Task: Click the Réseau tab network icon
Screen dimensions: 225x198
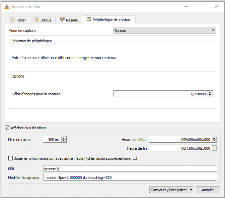Action: click(62, 20)
